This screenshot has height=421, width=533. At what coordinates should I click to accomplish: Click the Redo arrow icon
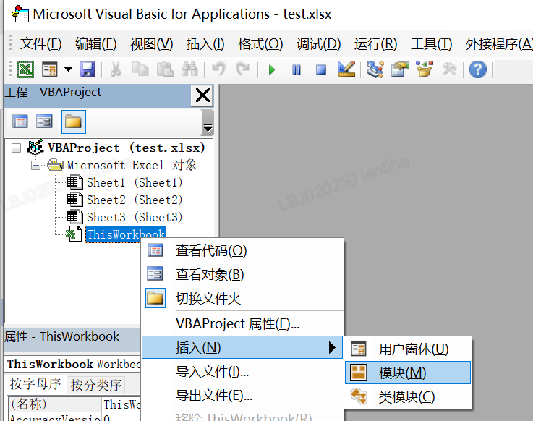click(x=243, y=69)
